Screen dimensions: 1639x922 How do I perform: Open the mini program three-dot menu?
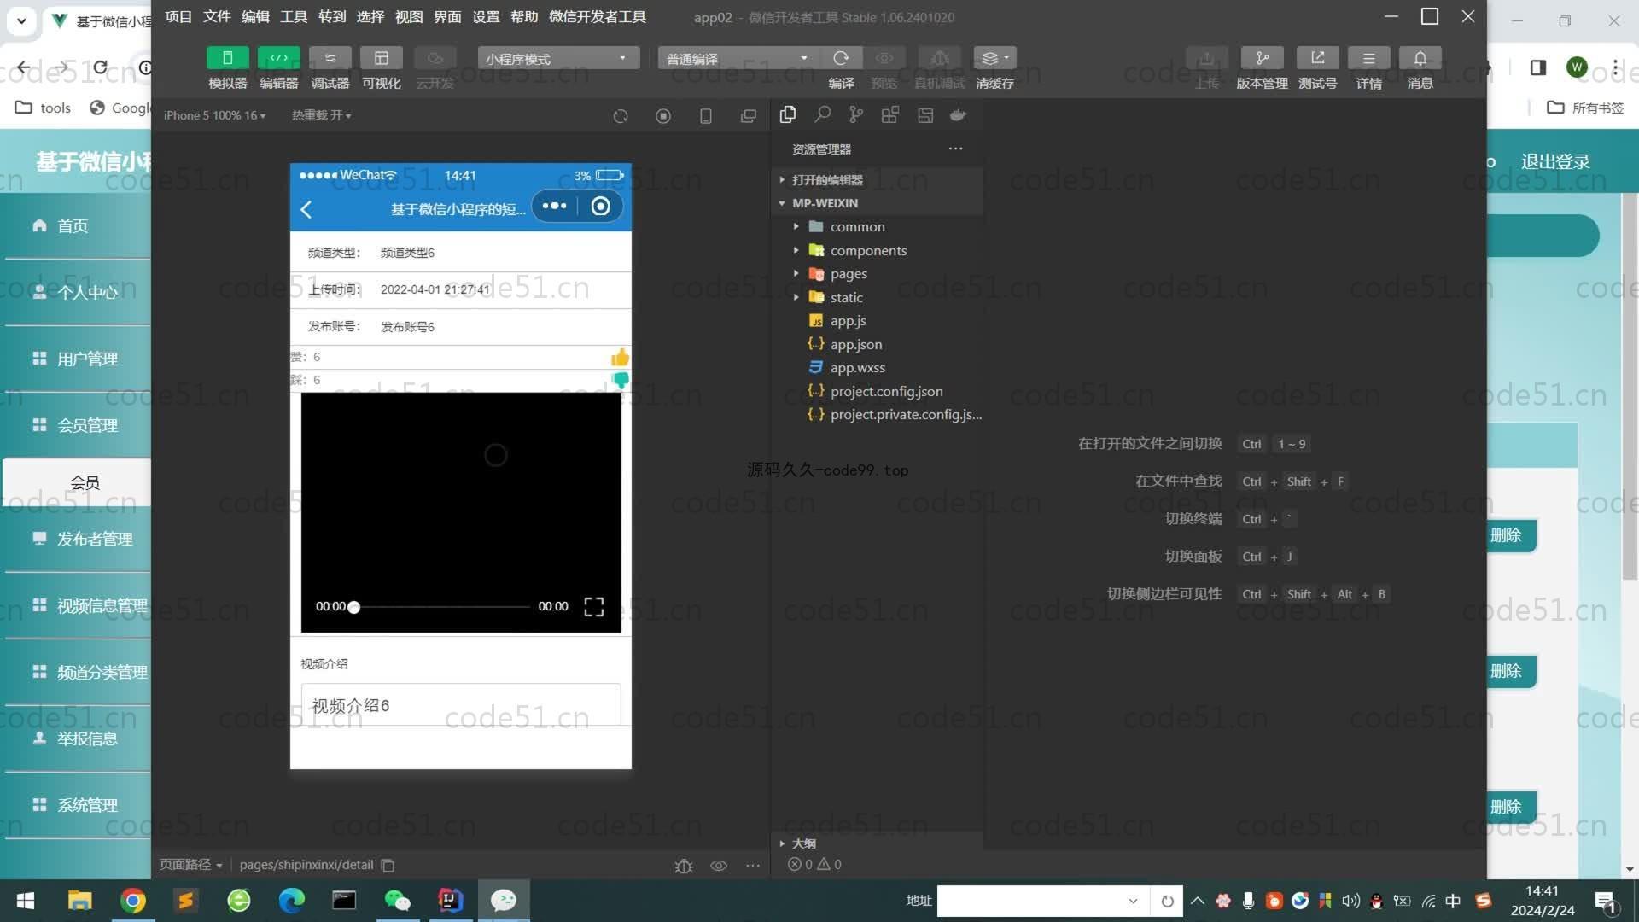coord(554,206)
